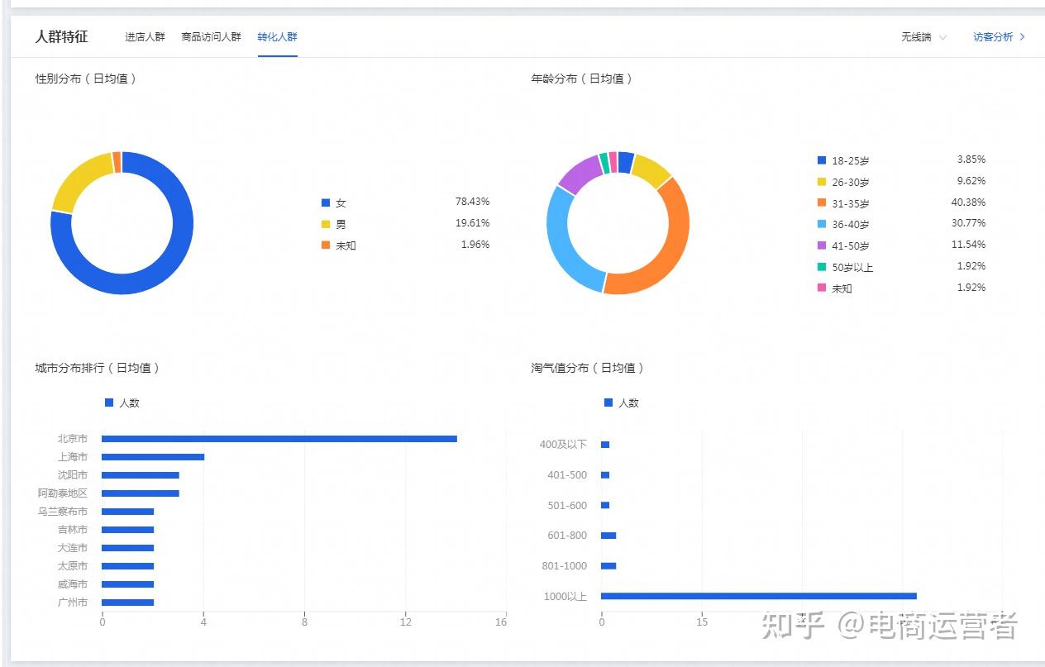Click the 吉林市 axis label
This screenshot has width=1045, height=667.
click(x=72, y=530)
